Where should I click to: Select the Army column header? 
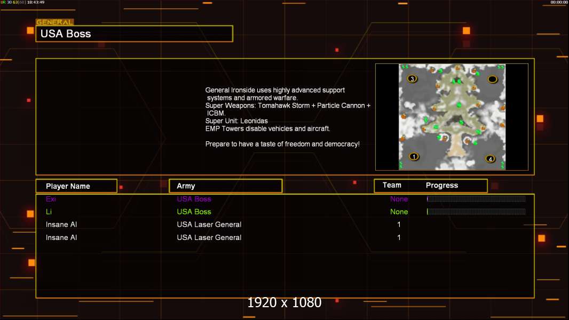[226, 186]
